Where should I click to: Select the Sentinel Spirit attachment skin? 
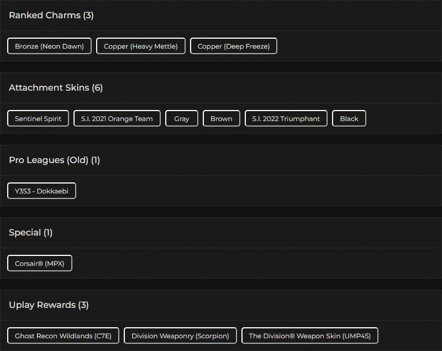coord(38,119)
